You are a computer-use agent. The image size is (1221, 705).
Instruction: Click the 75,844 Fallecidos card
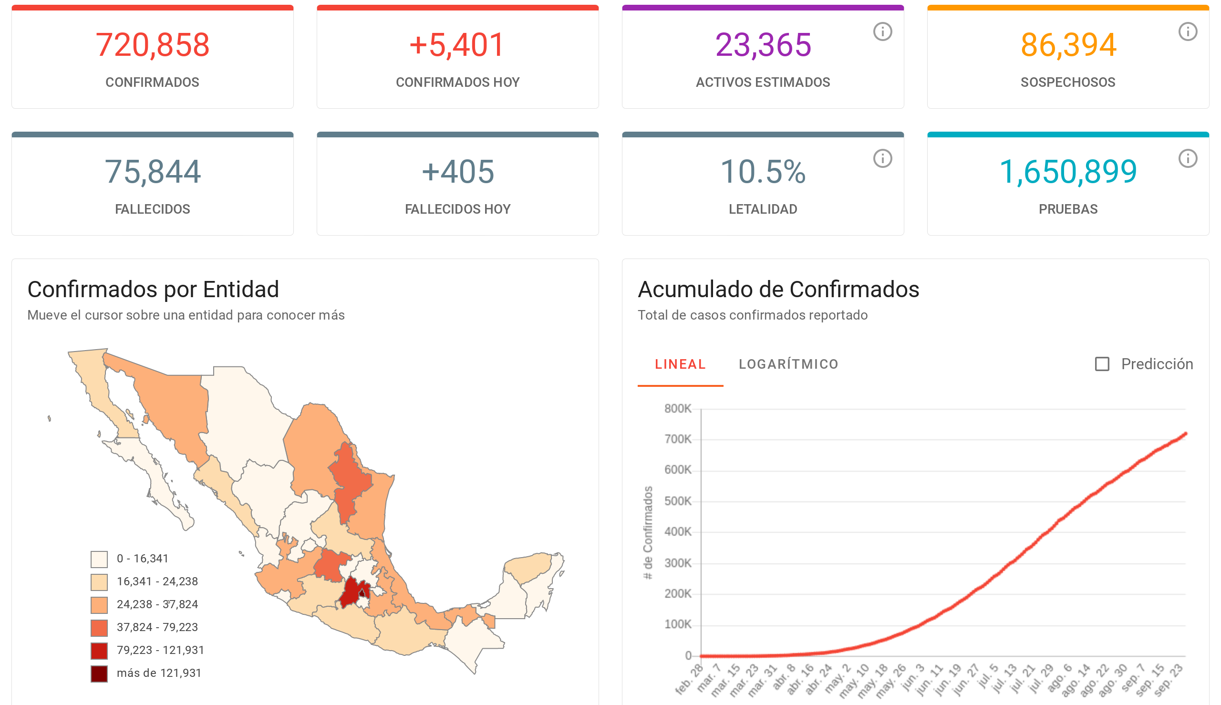(153, 184)
